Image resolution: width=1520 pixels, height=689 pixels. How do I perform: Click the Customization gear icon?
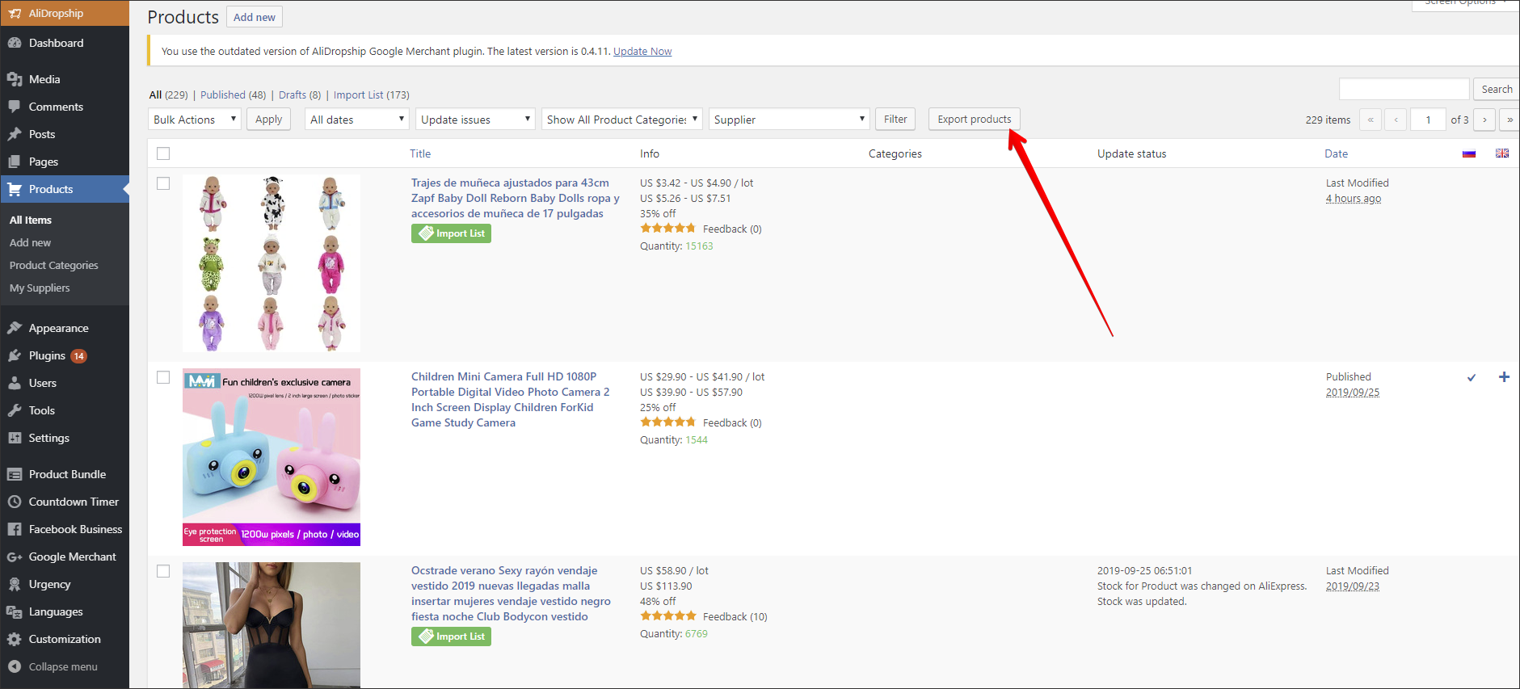tap(15, 639)
